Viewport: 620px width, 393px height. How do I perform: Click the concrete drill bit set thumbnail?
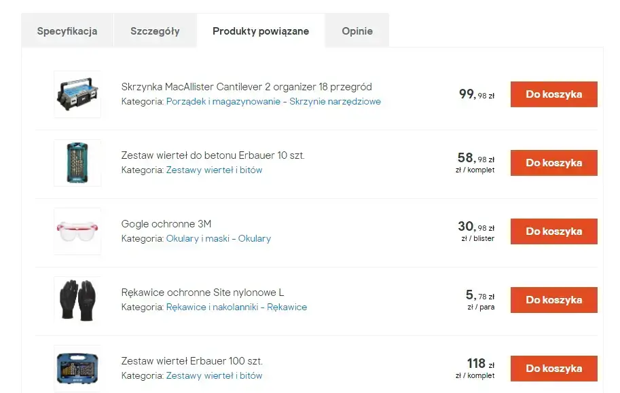77,163
